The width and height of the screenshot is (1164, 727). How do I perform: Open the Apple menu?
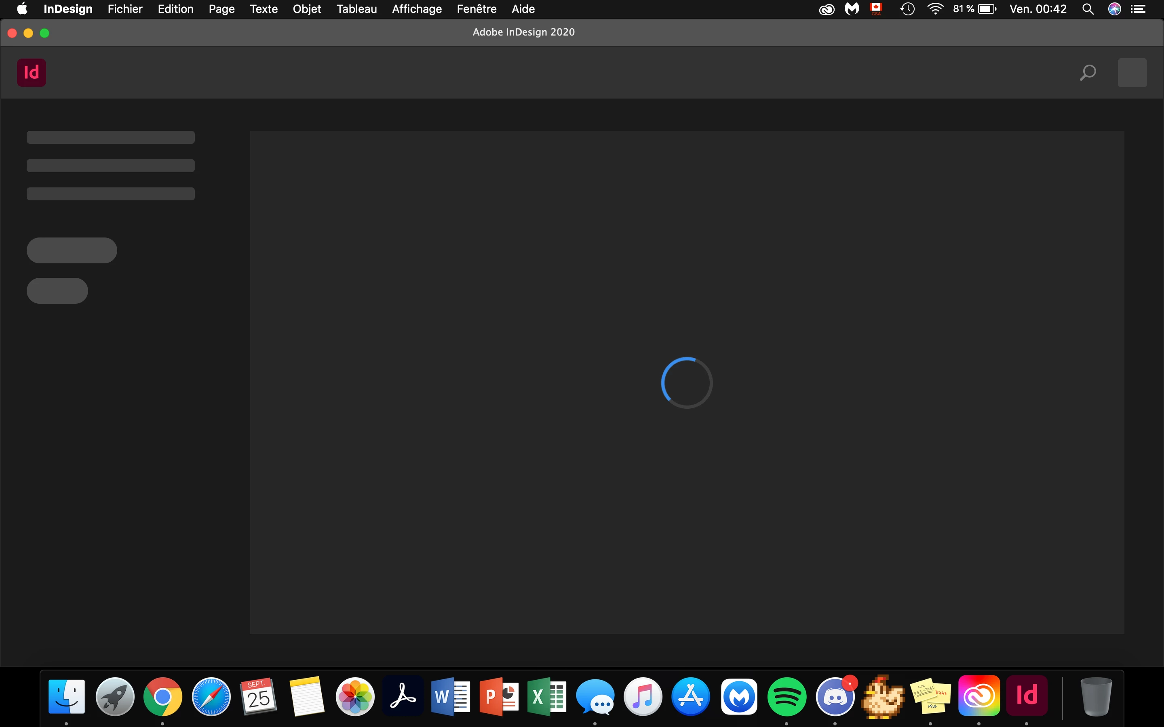pyautogui.click(x=22, y=9)
